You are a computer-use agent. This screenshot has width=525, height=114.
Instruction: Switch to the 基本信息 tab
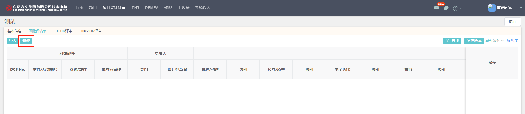click(x=15, y=31)
